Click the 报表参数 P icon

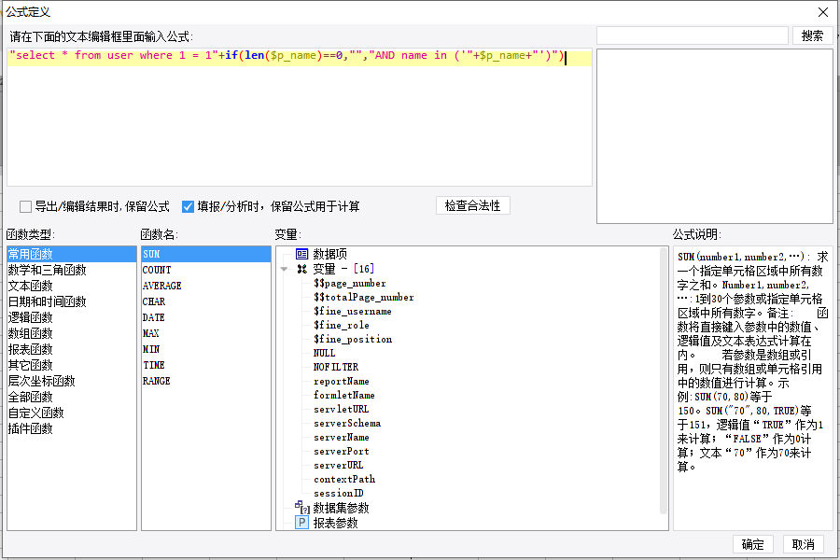point(302,523)
